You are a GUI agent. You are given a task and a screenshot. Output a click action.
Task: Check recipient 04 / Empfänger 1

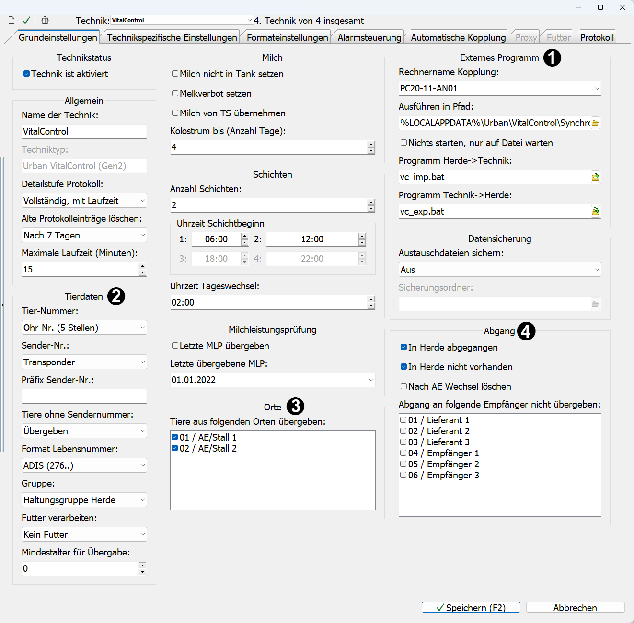click(x=403, y=453)
